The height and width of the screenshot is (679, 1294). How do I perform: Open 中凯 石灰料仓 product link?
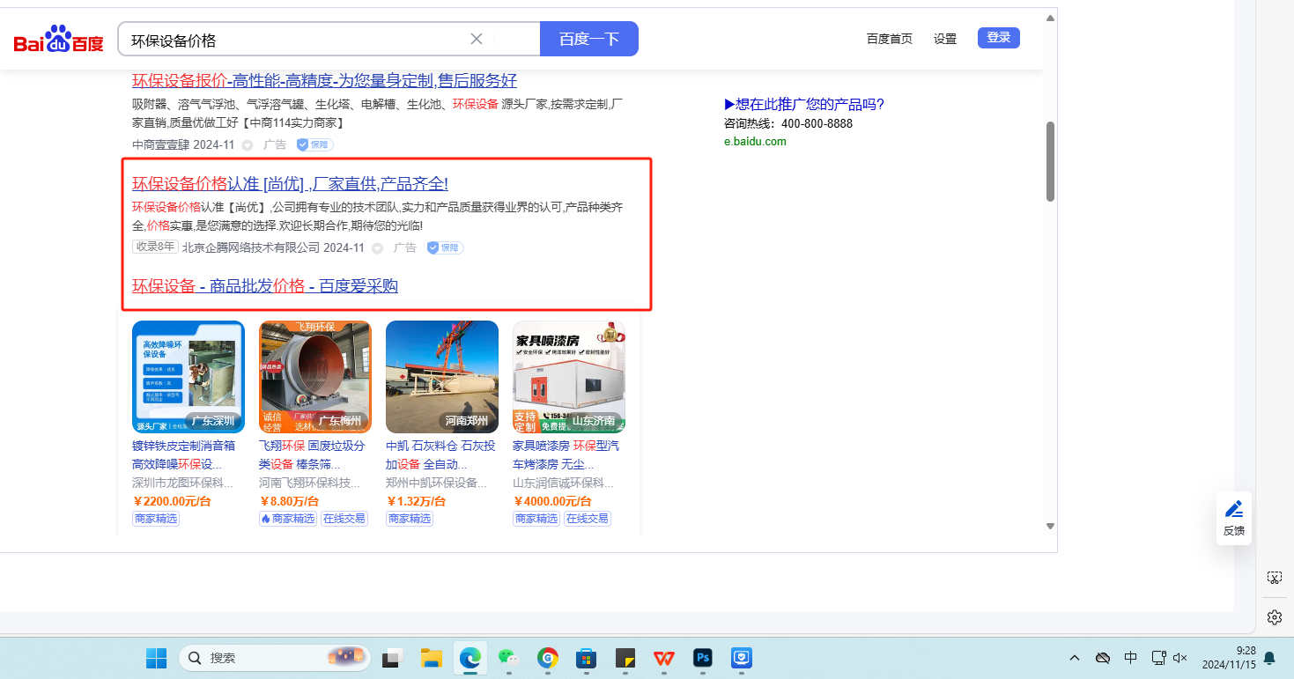pos(440,454)
